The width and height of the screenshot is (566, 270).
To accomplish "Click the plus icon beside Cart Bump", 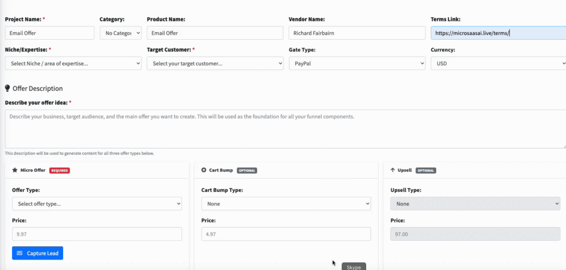I will tap(204, 170).
